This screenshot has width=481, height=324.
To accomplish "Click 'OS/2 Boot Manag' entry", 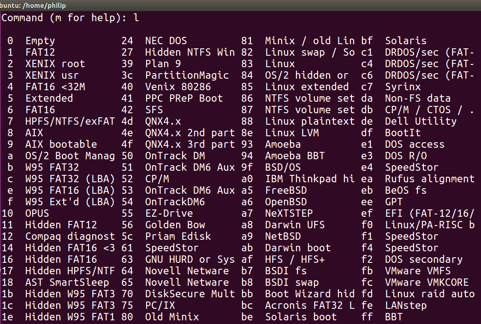I will click(x=70, y=156).
